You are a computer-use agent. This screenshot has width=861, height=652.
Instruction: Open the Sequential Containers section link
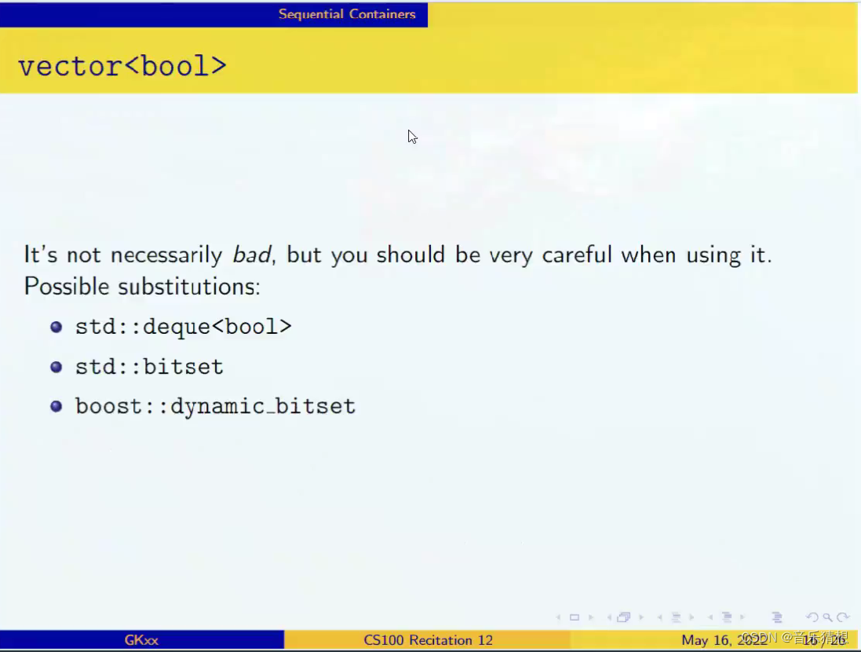(x=347, y=13)
